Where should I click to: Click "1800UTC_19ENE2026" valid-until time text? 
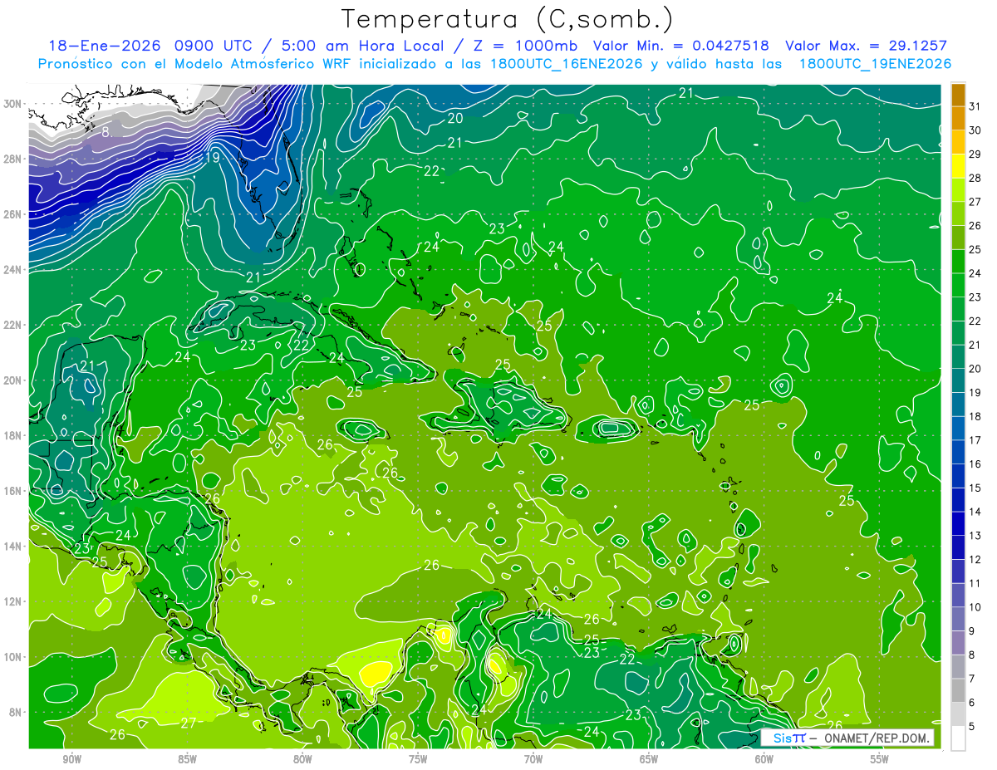(875, 64)
